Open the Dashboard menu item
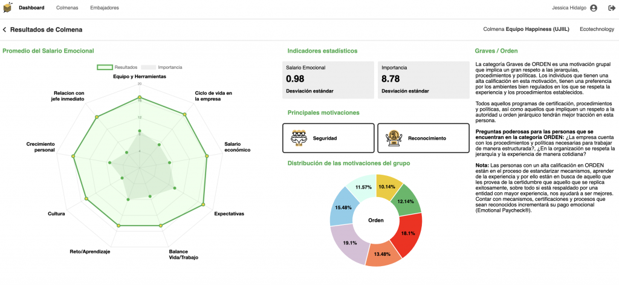Screen dimensions: 619x286 click(31, 8)
